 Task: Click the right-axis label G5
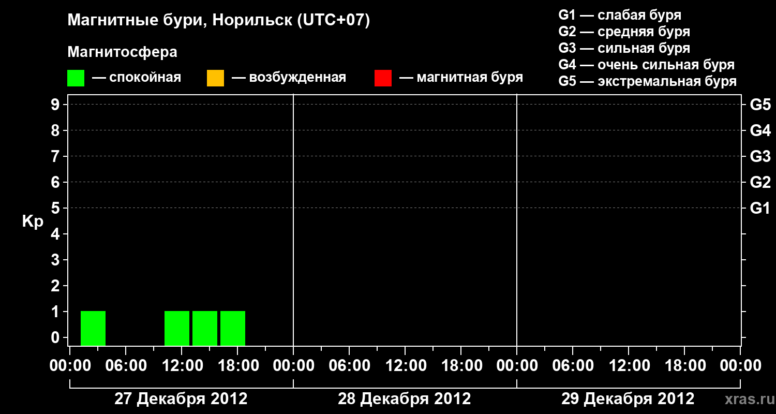click(x=760, y=105)
